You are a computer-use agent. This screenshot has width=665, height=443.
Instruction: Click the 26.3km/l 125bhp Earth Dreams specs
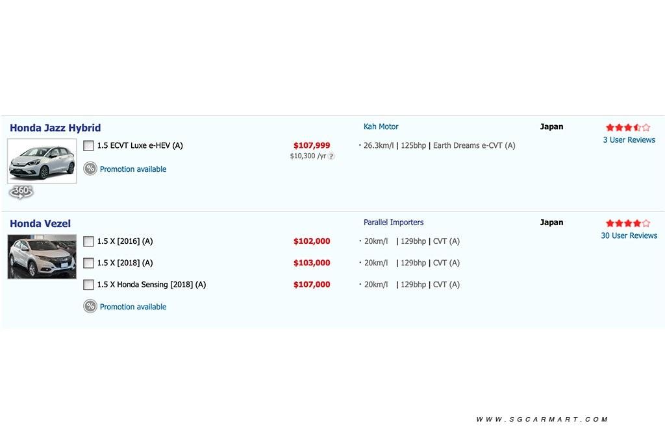[439, 145]
